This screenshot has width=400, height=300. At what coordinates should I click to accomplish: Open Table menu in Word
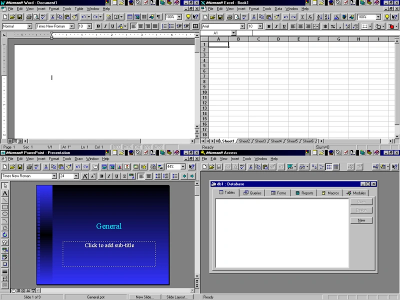click(x=79, y=8)
